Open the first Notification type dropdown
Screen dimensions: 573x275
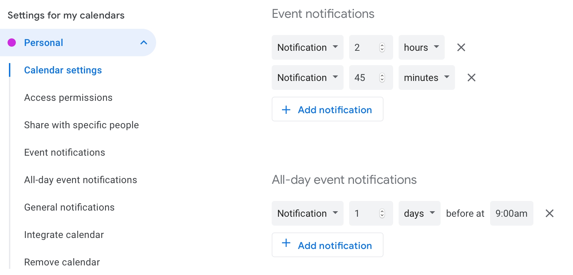(307, 47)
